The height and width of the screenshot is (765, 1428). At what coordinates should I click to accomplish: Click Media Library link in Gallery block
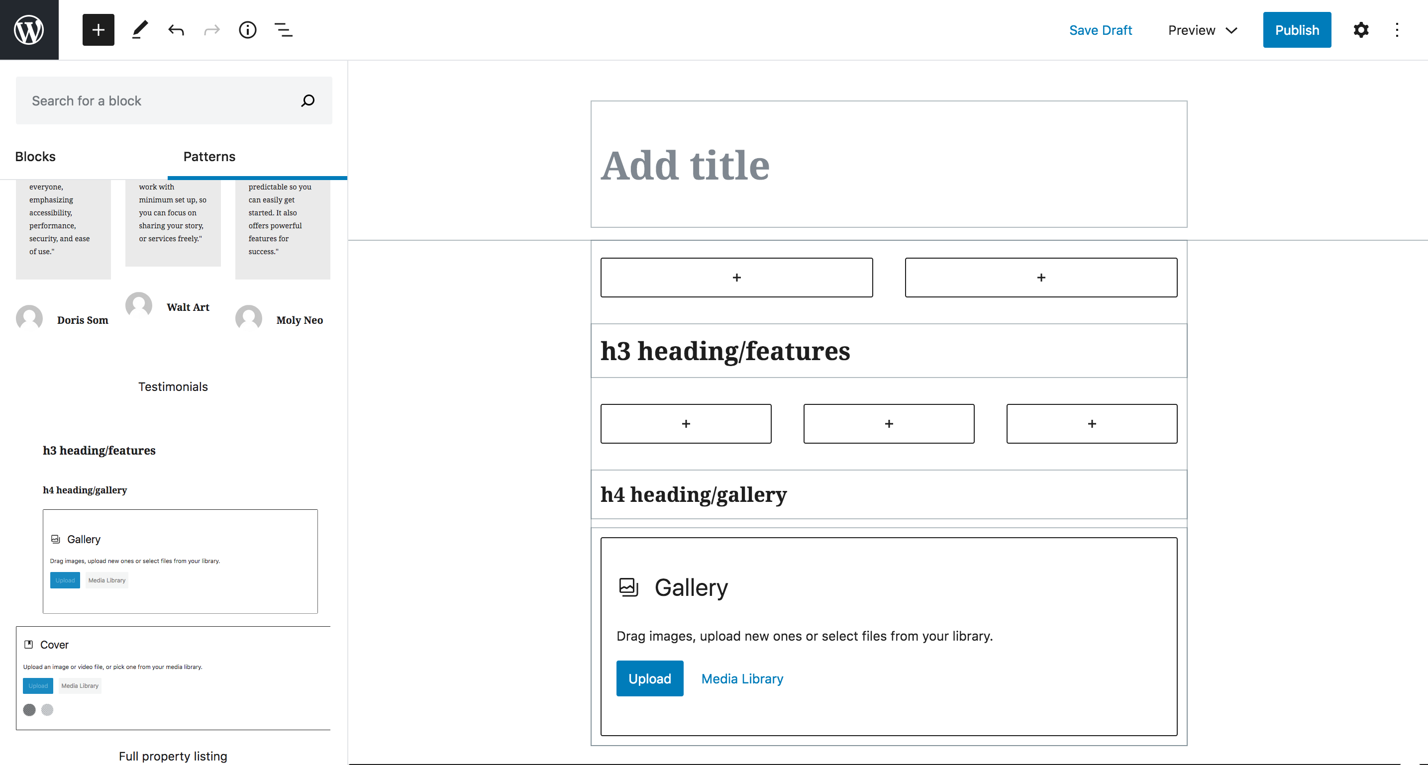point(742,678)
